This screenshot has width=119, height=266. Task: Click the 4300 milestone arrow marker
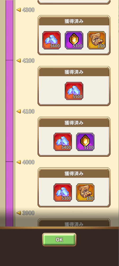tap(19, 10)
